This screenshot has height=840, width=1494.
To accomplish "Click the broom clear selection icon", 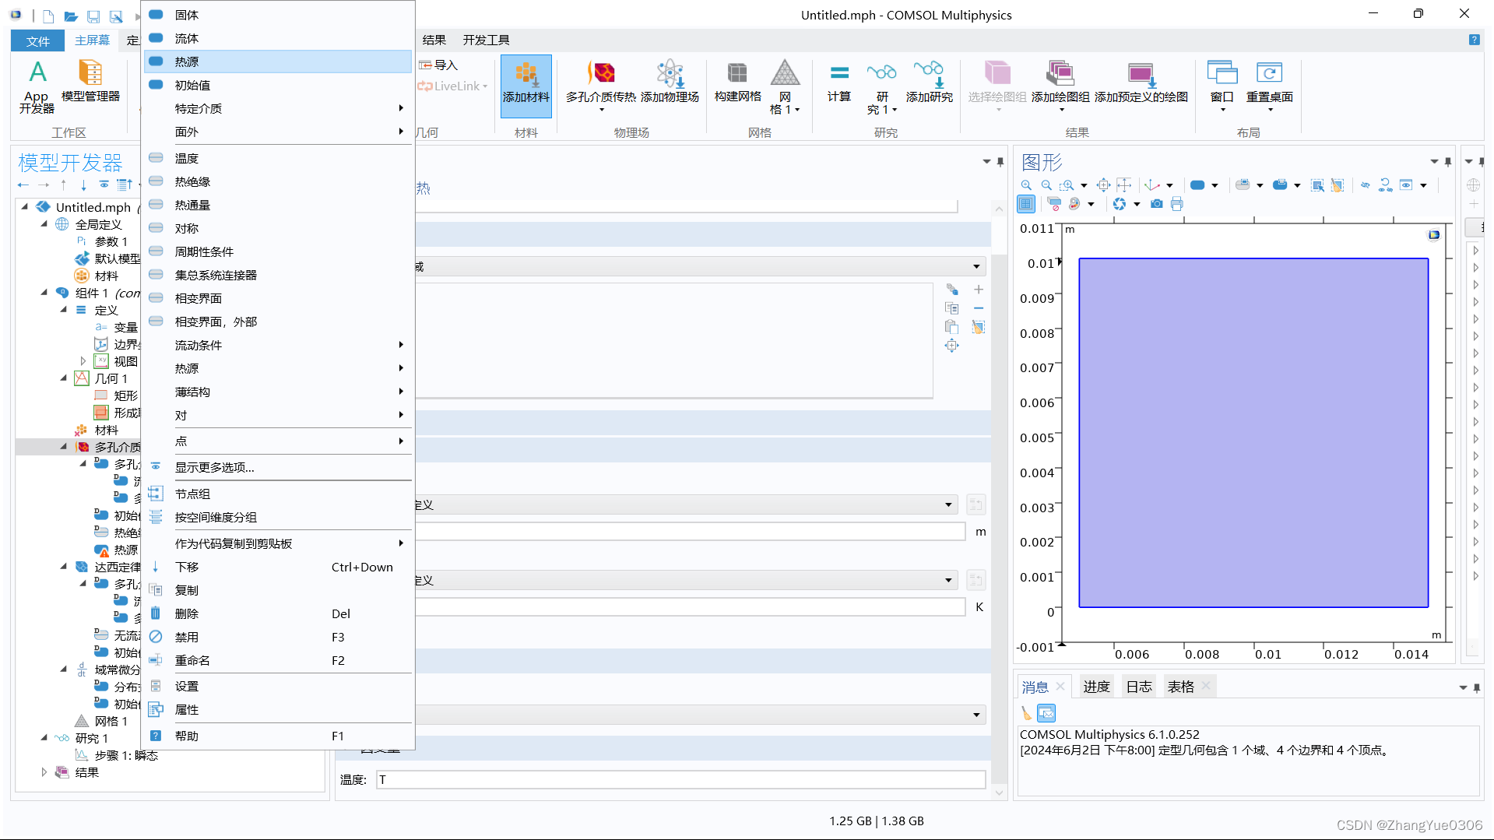I will tap(1338, 185).
